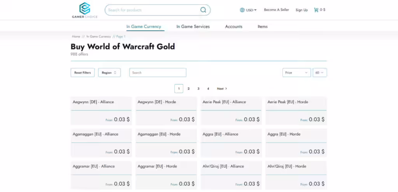398x192 pixels.
Task: Click the search magnifier icon
Action: click(203, 10)
